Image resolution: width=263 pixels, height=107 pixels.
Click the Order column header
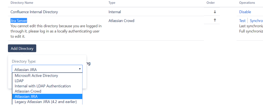[x=211, y=3]
